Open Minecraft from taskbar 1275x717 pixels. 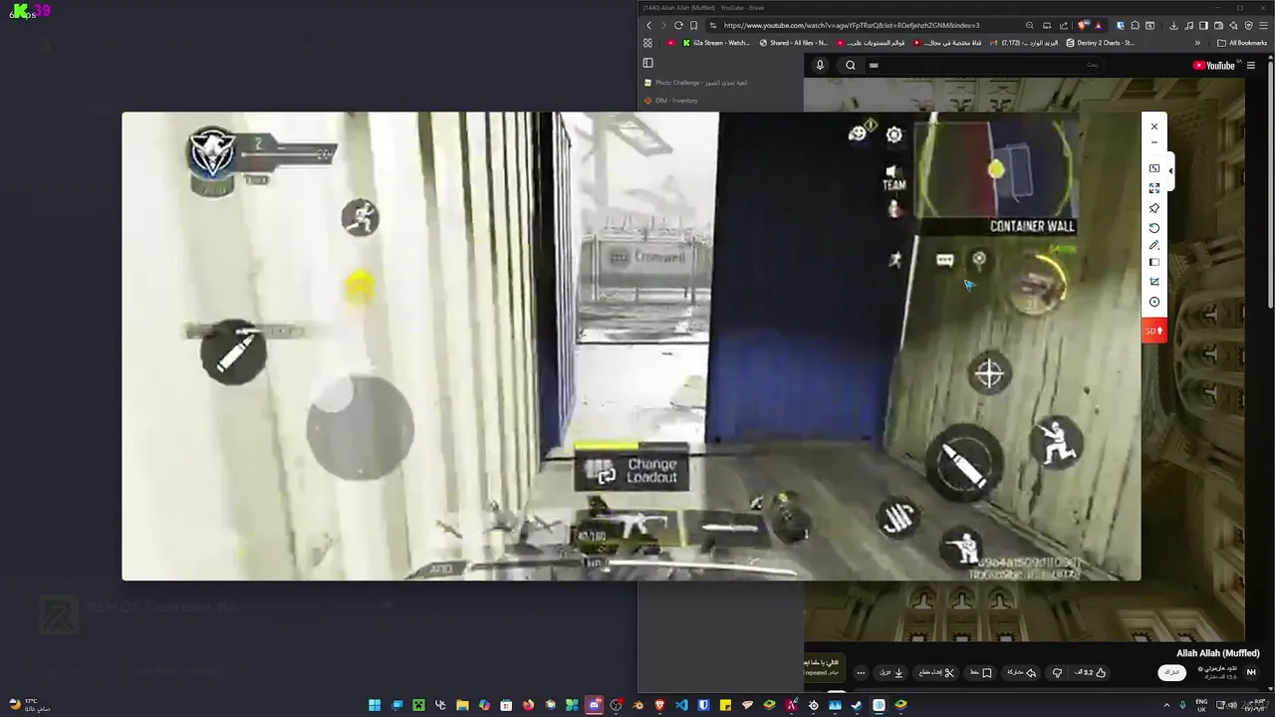tap(418, 705)
